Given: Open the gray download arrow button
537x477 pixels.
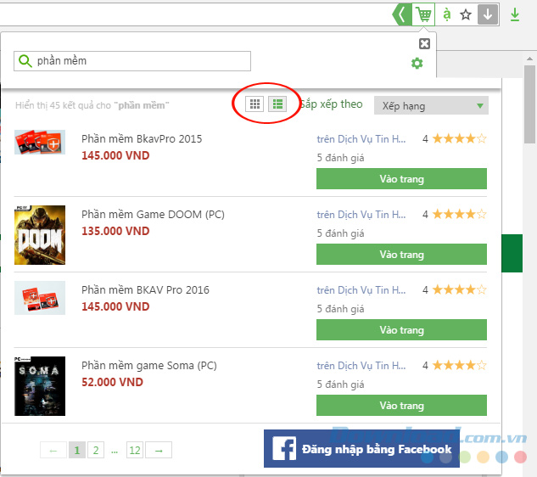Looking at the screenshot, I should 488,14.
